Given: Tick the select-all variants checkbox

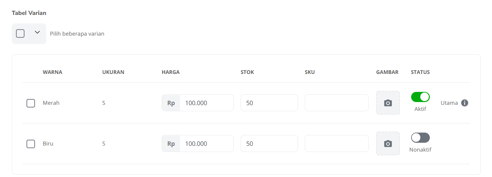Looking at the screenshot, I should pyautogui.click(x=20, y=34).
